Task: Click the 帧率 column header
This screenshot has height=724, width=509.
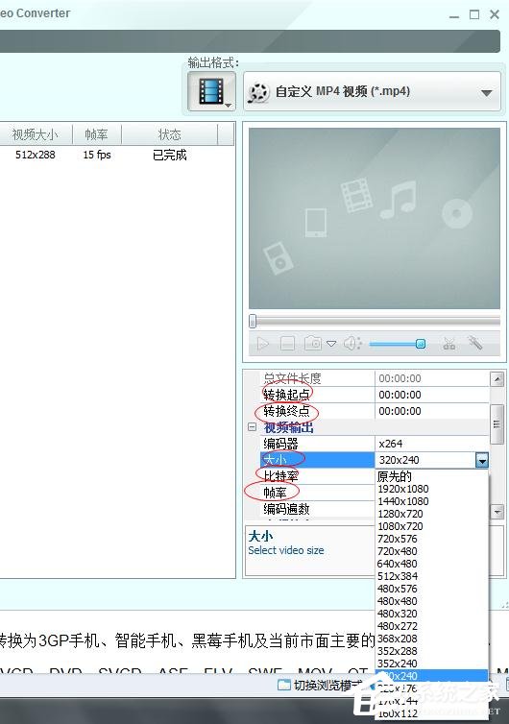Action: [97, 134]
